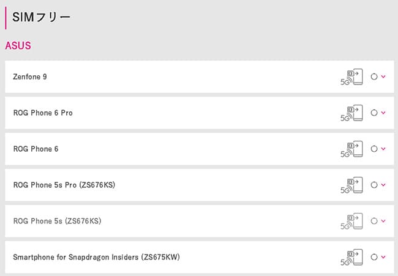Click the circle status mark in the ROG Phone 6 row
The image size is (398, 276).
374,149
